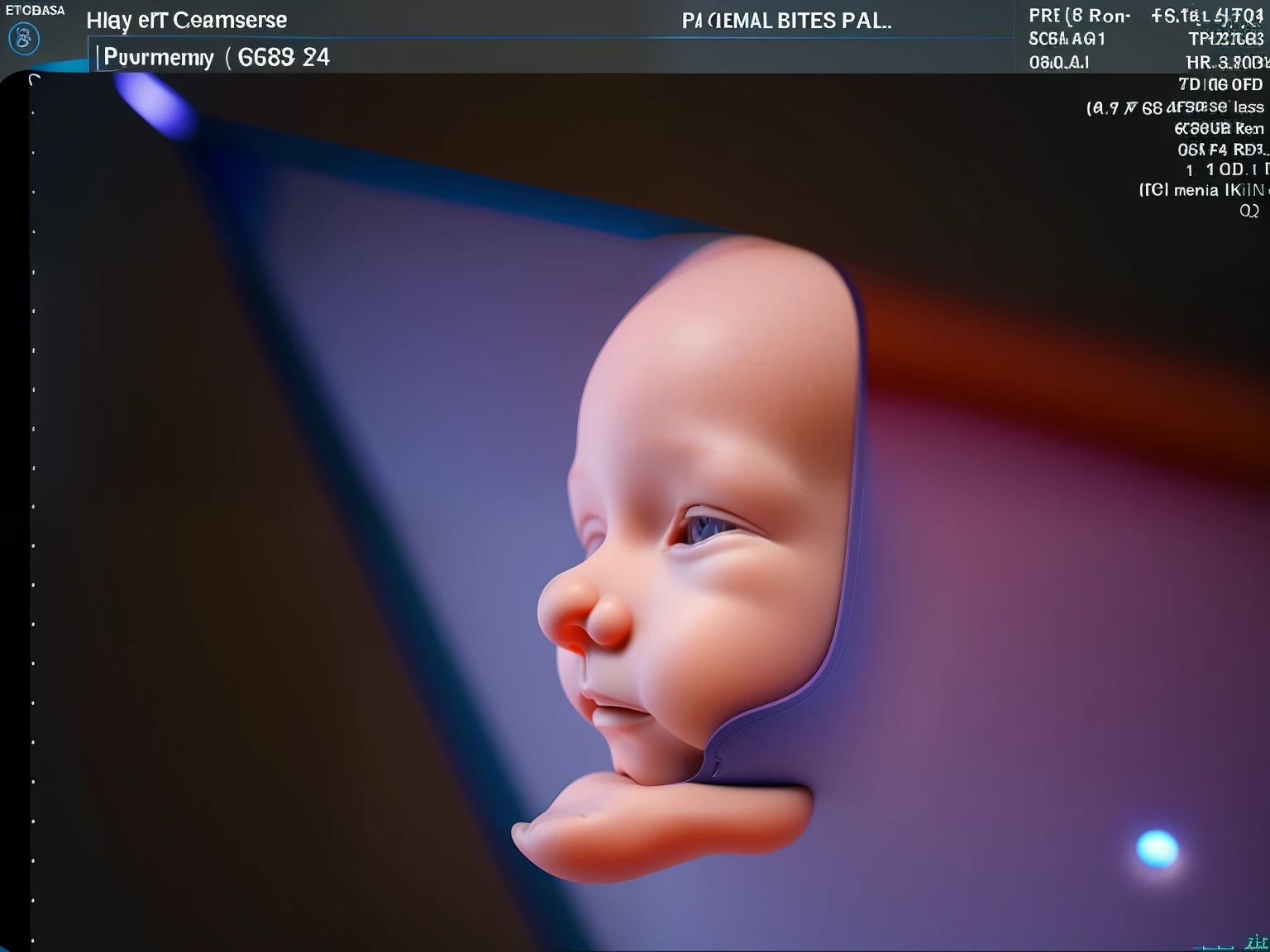Click the 'PA(IEMAL BITES PAL..' header text

pos(786,21)
